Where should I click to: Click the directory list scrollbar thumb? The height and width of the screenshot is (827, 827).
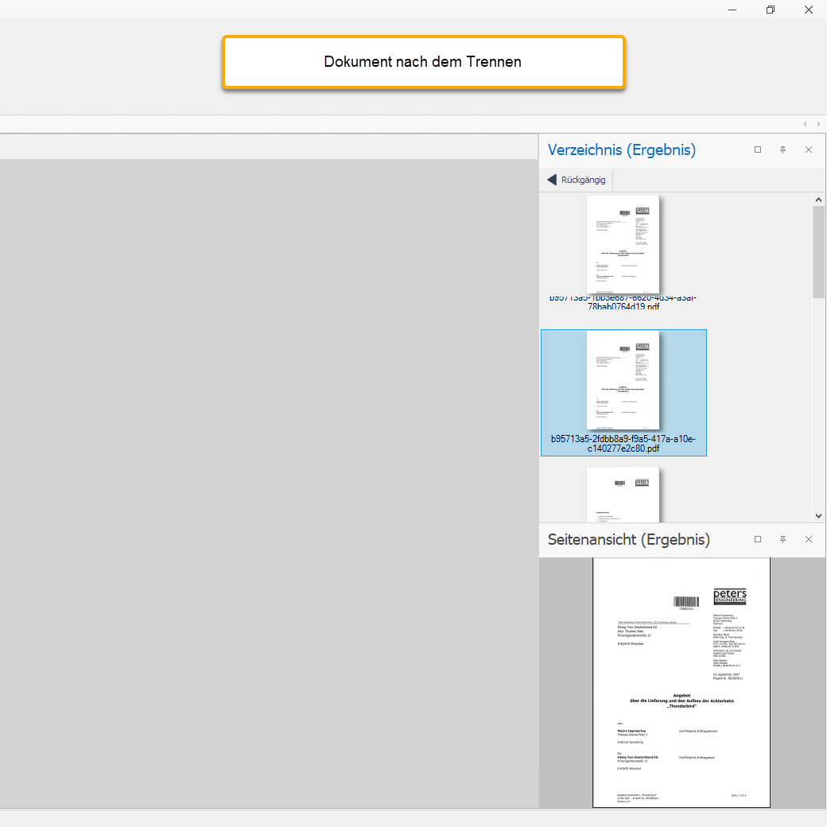click(x=818, y=250)
